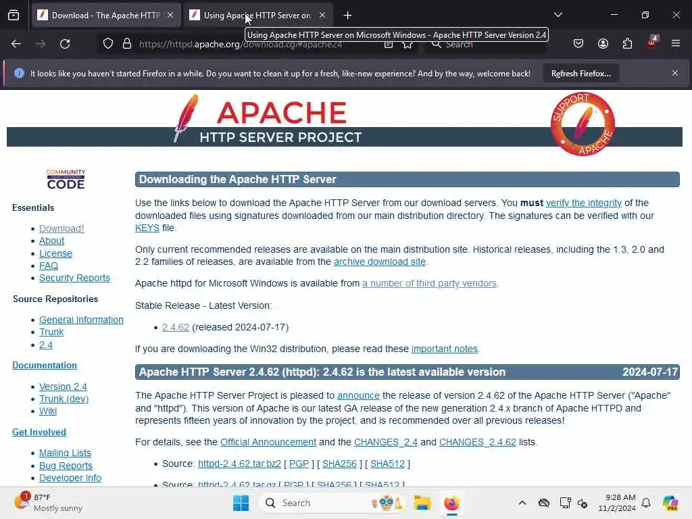Click the Refresh Firefox... button

pyautogui.click(x=580, y=74)
